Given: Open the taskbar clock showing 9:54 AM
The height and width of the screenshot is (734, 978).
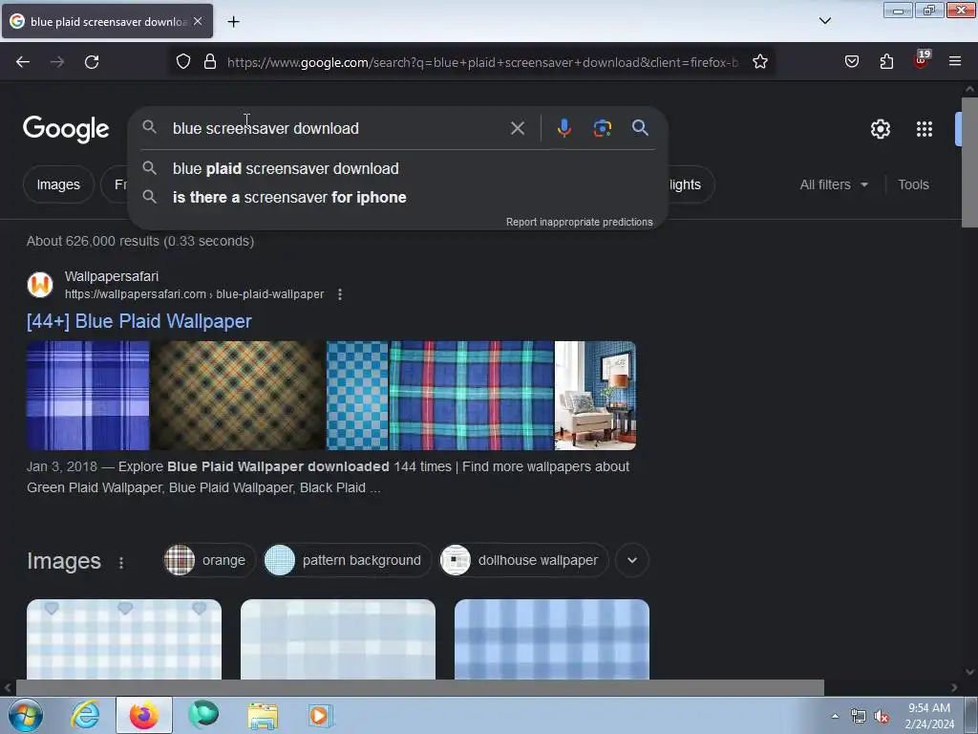Looking at the screenshot, I should click(x=929, y=716).
